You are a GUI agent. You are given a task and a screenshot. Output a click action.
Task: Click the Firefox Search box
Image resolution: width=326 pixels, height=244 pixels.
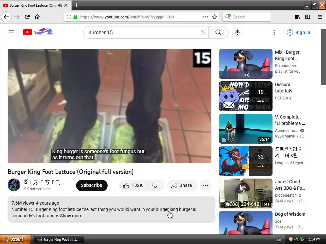click(247, 17)
